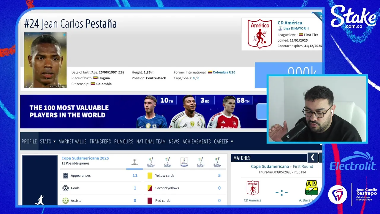Viewport: 380px width, 214px height.
Task: Open the MARKET VALUE tab
Action: 72,141
